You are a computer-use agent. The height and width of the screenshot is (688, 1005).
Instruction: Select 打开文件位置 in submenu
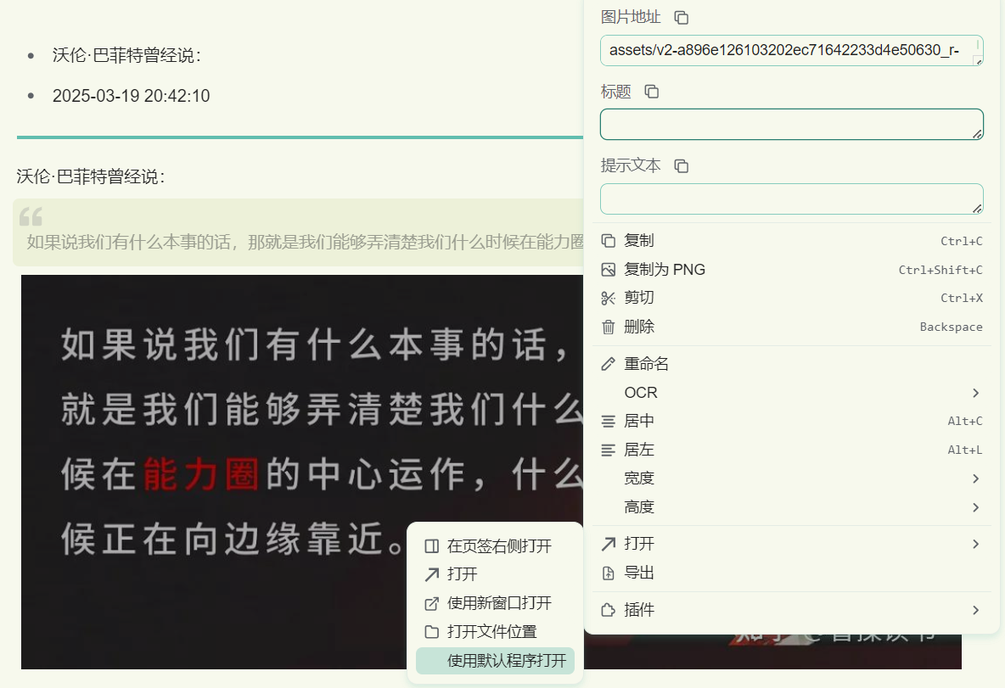[495, 632]
